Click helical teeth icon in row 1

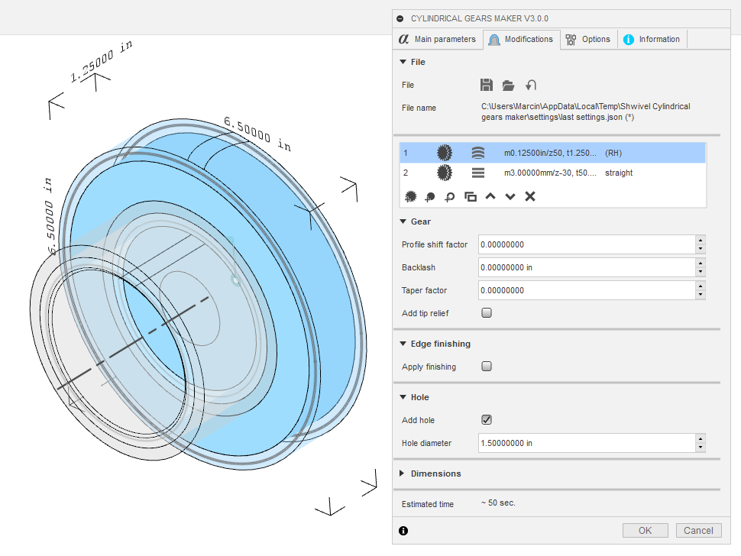[477, 153]
